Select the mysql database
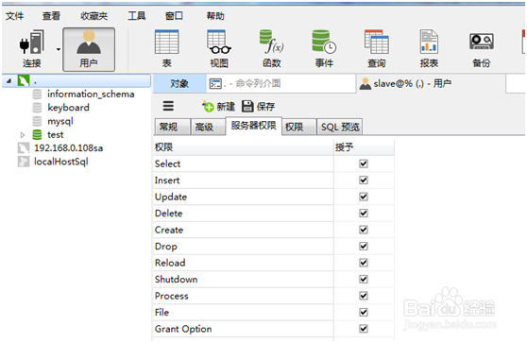This screenshot has height=343, width=527. click(60, 121)
